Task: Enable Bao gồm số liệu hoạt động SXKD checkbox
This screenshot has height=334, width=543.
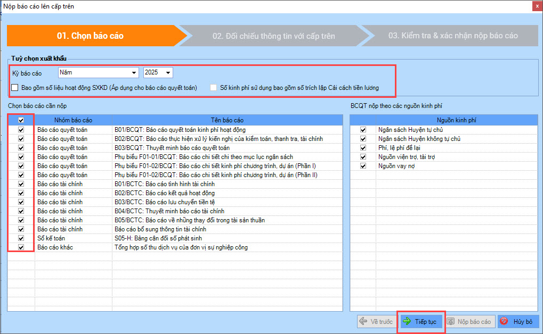Action: (x=15, y=88)
